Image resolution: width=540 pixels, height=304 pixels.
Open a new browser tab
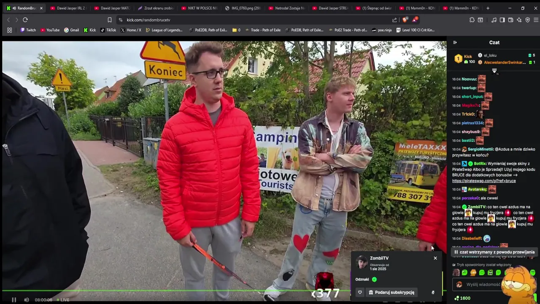tap(488, 8)
